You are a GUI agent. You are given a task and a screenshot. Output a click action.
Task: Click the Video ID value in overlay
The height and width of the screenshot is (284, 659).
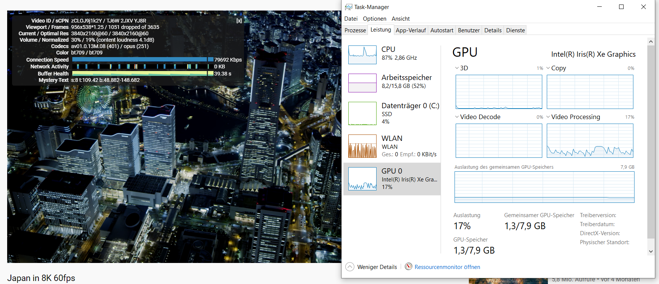[108, 21]
